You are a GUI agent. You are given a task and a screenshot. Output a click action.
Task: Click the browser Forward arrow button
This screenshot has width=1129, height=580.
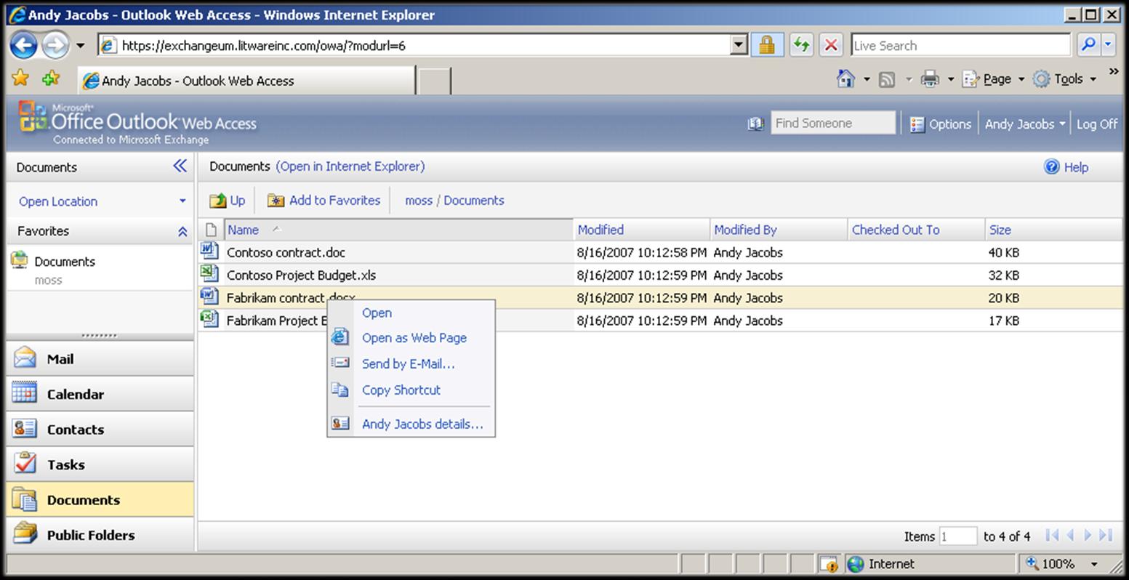click(x=55, y=45)
